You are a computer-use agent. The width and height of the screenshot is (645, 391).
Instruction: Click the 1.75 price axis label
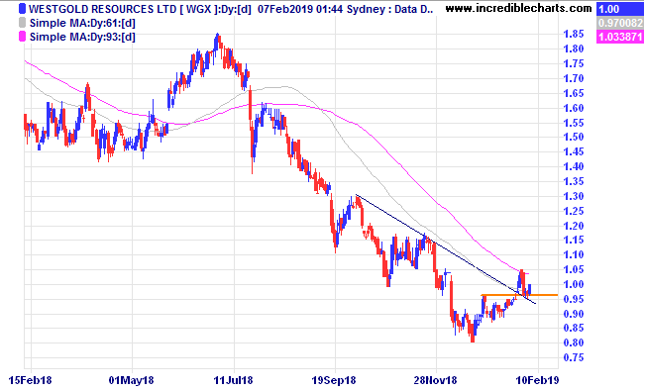pos(573,63)
